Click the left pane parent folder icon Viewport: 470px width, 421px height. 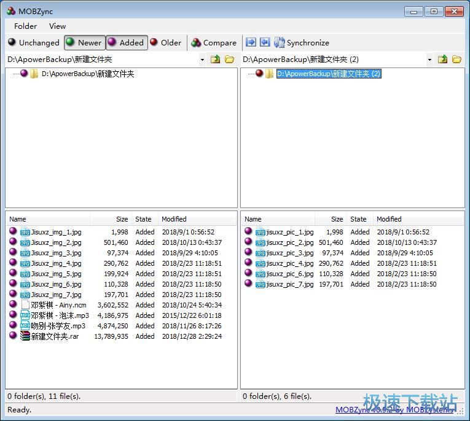click(x=215, y=60)
